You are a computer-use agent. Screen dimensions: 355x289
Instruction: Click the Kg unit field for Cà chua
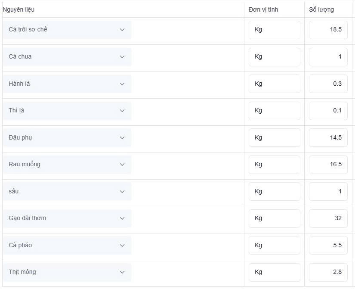(x=275, y=57)
